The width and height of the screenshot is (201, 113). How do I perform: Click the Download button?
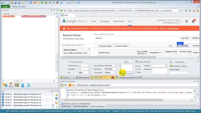[182, 46]
